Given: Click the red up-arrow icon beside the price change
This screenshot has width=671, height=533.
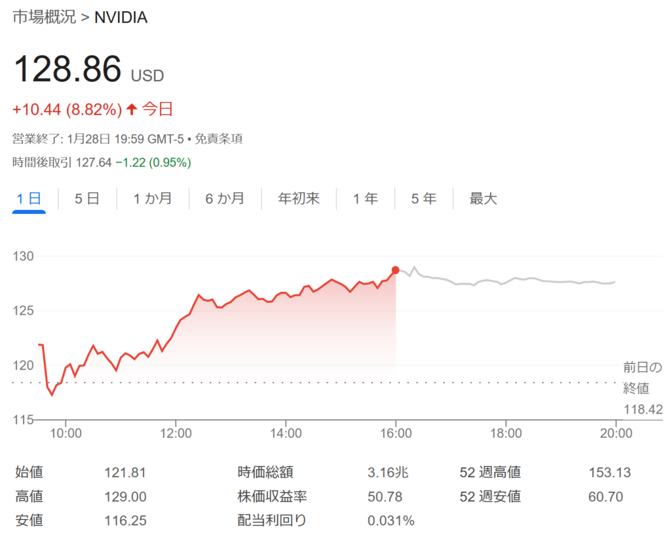Looking at the screenshot, I should tap(132, 109).
